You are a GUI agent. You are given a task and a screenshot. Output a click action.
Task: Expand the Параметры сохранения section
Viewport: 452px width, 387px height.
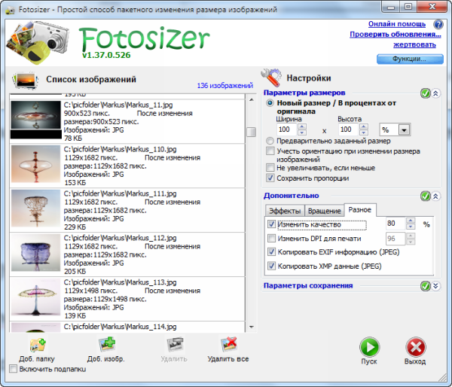point(435,286)
